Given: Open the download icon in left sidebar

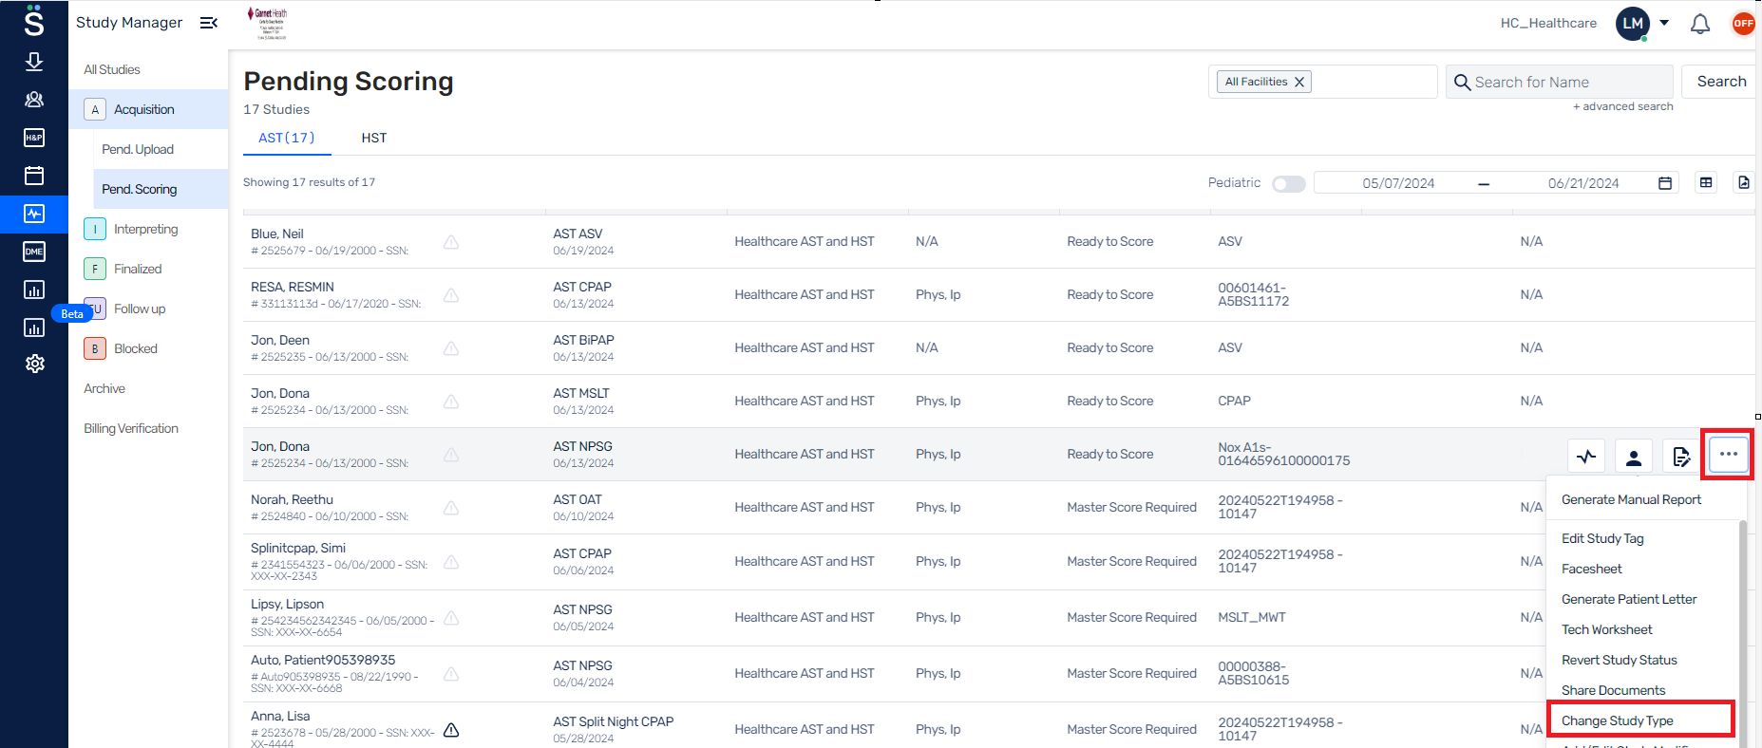Looking at the screenshot, I should pyautogui.click(x=34, y=62).
